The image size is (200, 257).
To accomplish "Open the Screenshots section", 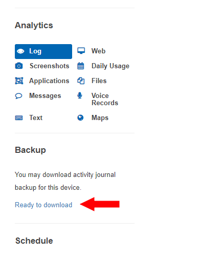I will (50, 66).
